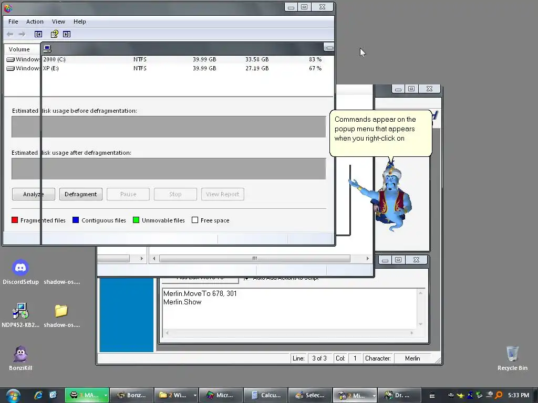Switch to the MA... taskbar button

tap(84, 395)
